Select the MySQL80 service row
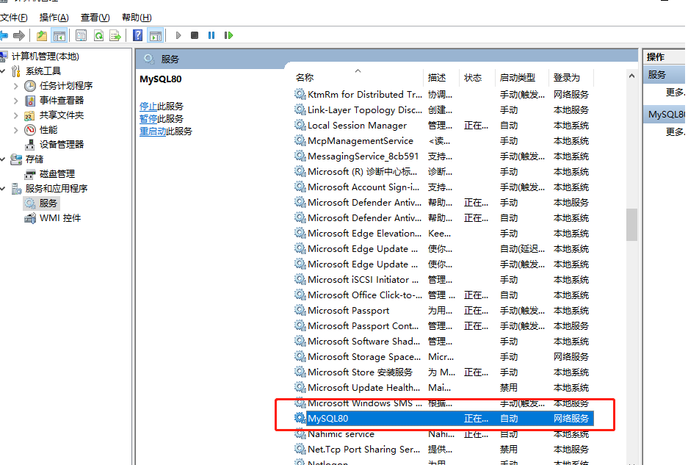The width and height of the screenshot is (688, 465). pyautogui.click(x=443, y=419)
